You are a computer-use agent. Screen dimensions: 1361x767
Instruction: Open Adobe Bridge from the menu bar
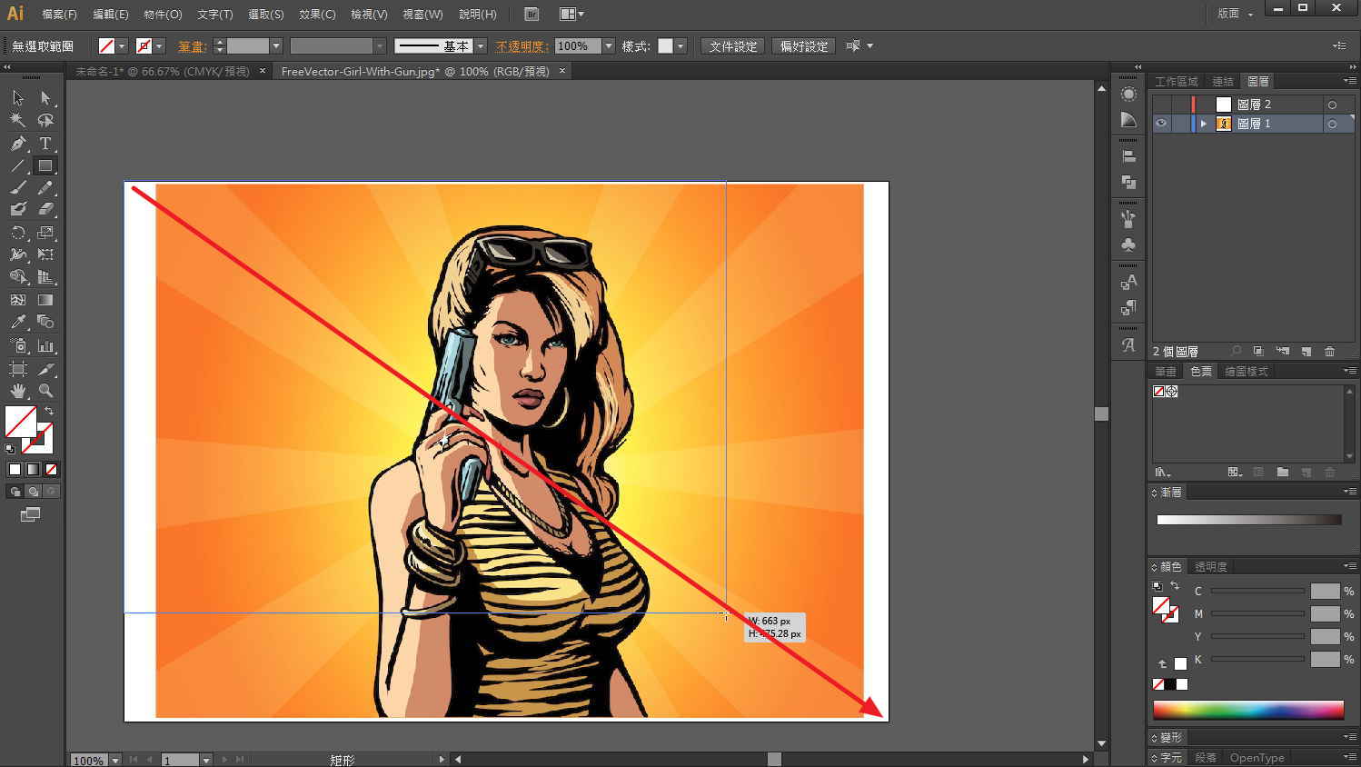pyautogui.click(x=531, y=14)
